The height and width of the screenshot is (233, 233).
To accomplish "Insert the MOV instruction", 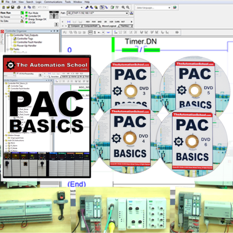I will (88, 22).
